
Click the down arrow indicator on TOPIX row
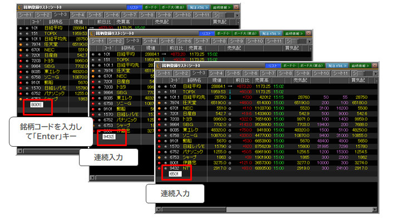pos(230,92)
